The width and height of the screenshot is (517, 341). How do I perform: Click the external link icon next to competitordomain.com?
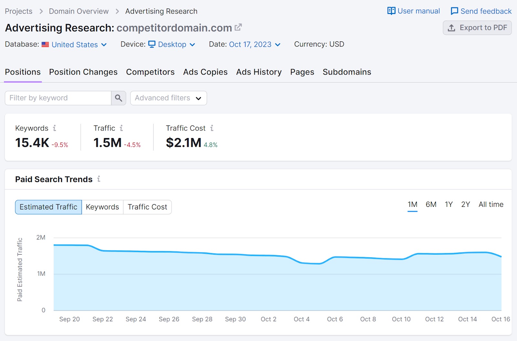pos(238,27)
